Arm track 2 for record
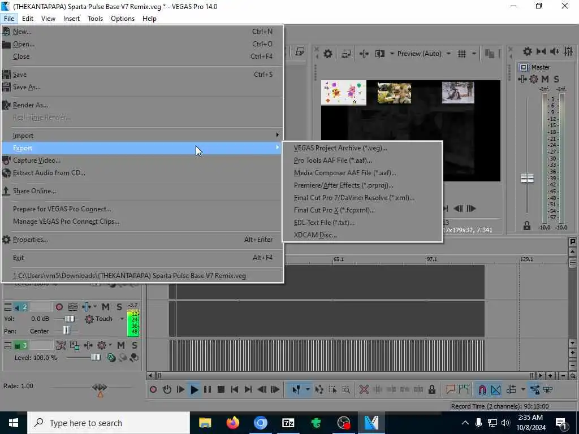This screenshot has width=579, height=434. click(x=59, y=307)
